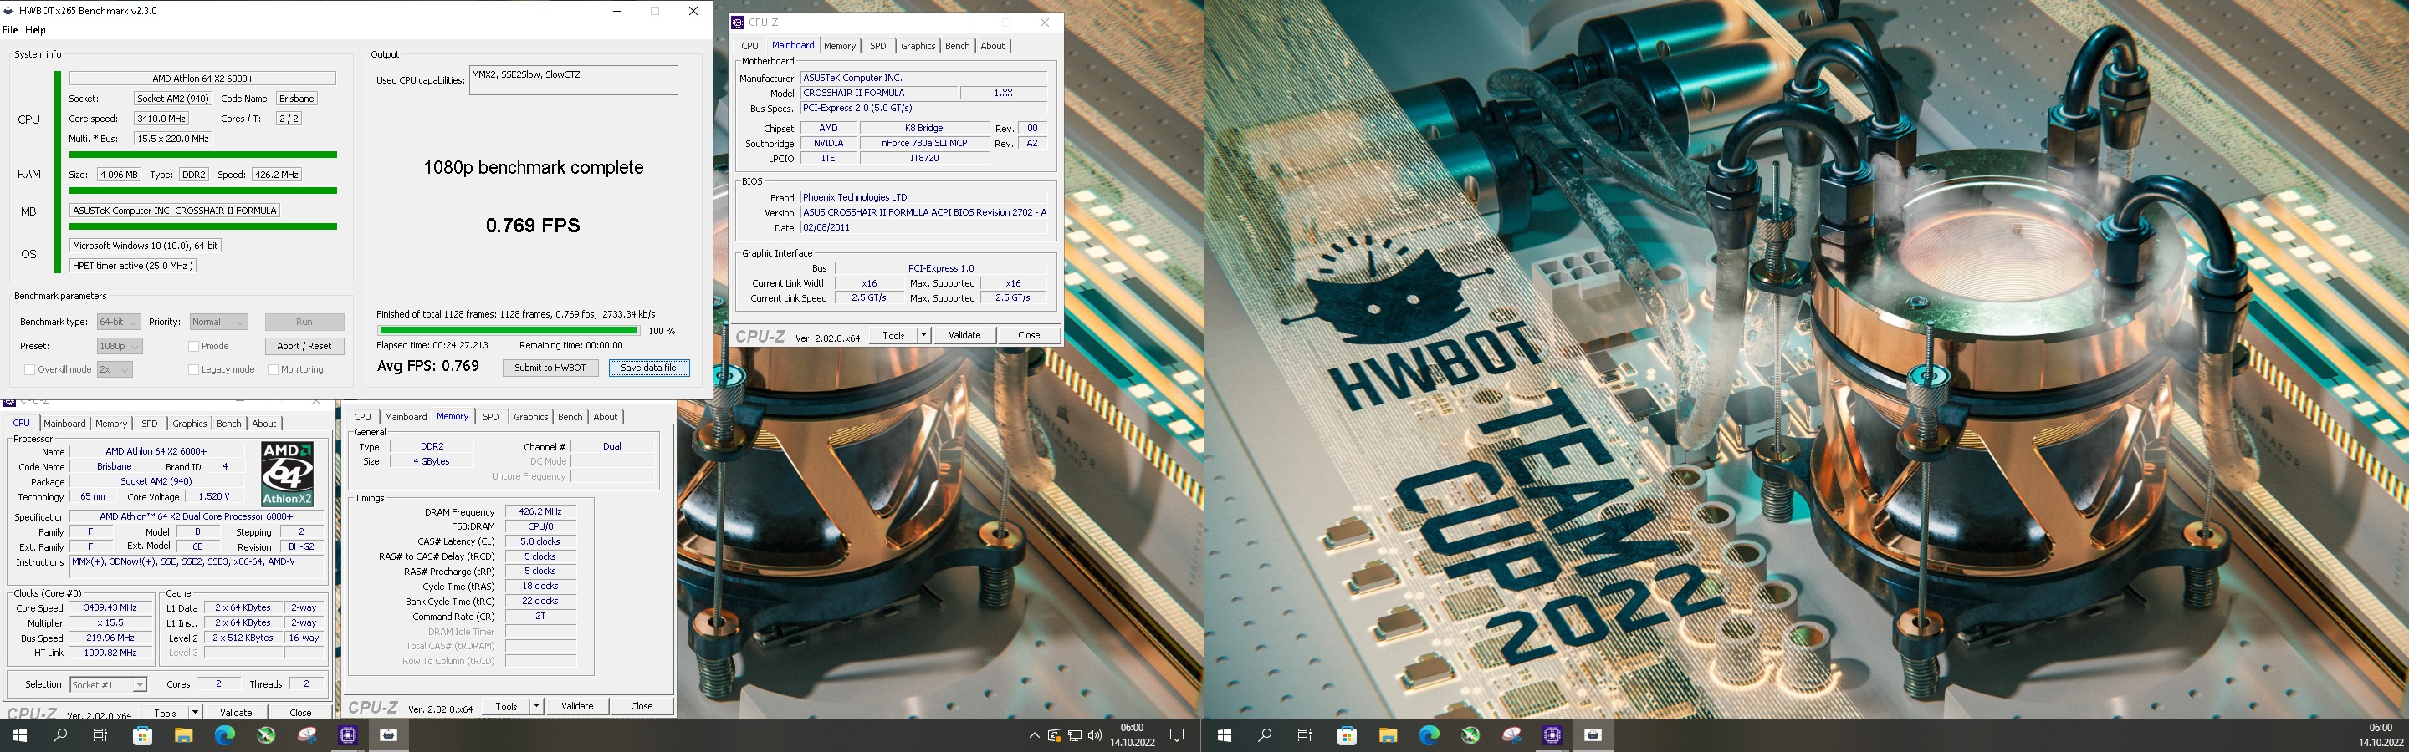Image resolution: width=2409 pixels, height=752 pixels.
Task: Click the Used CPU capabilities text box
Action: (573, 79)
